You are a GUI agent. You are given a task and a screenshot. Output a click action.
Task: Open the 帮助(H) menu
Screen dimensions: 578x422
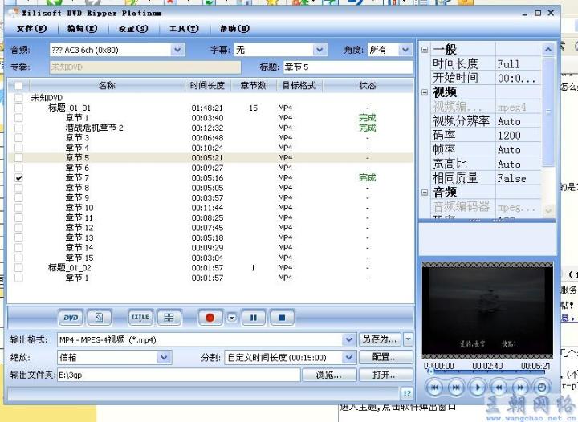point(234,29)
